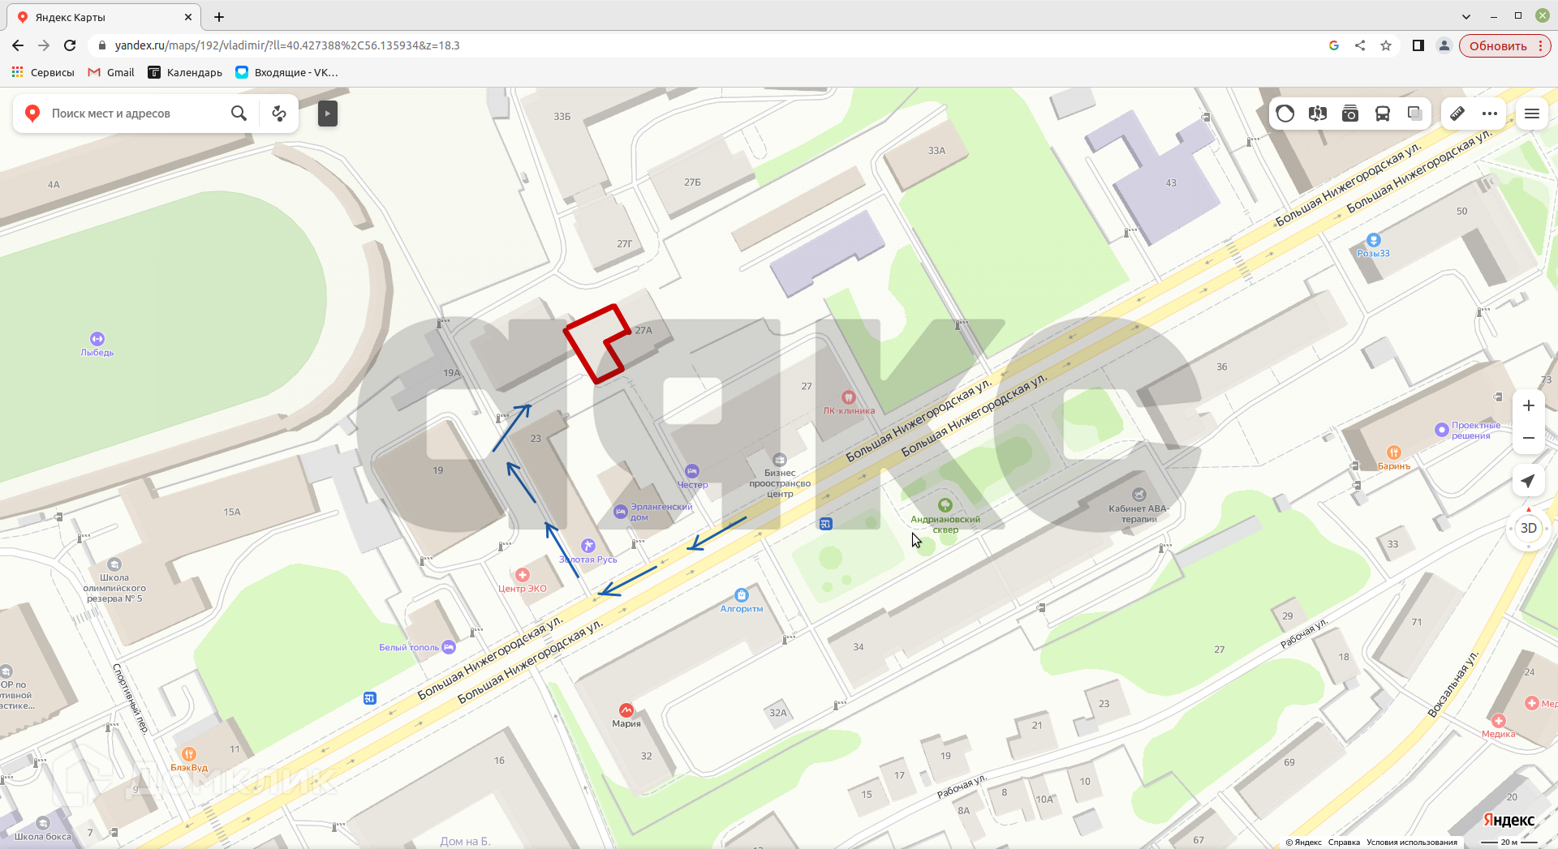Open street photos camera layer
1558x849 pixels.
(1350, 114)
